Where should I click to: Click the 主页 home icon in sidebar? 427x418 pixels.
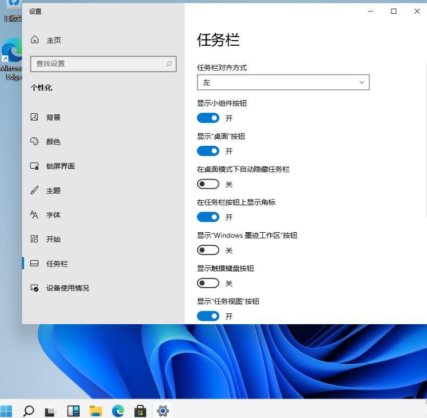35,40
